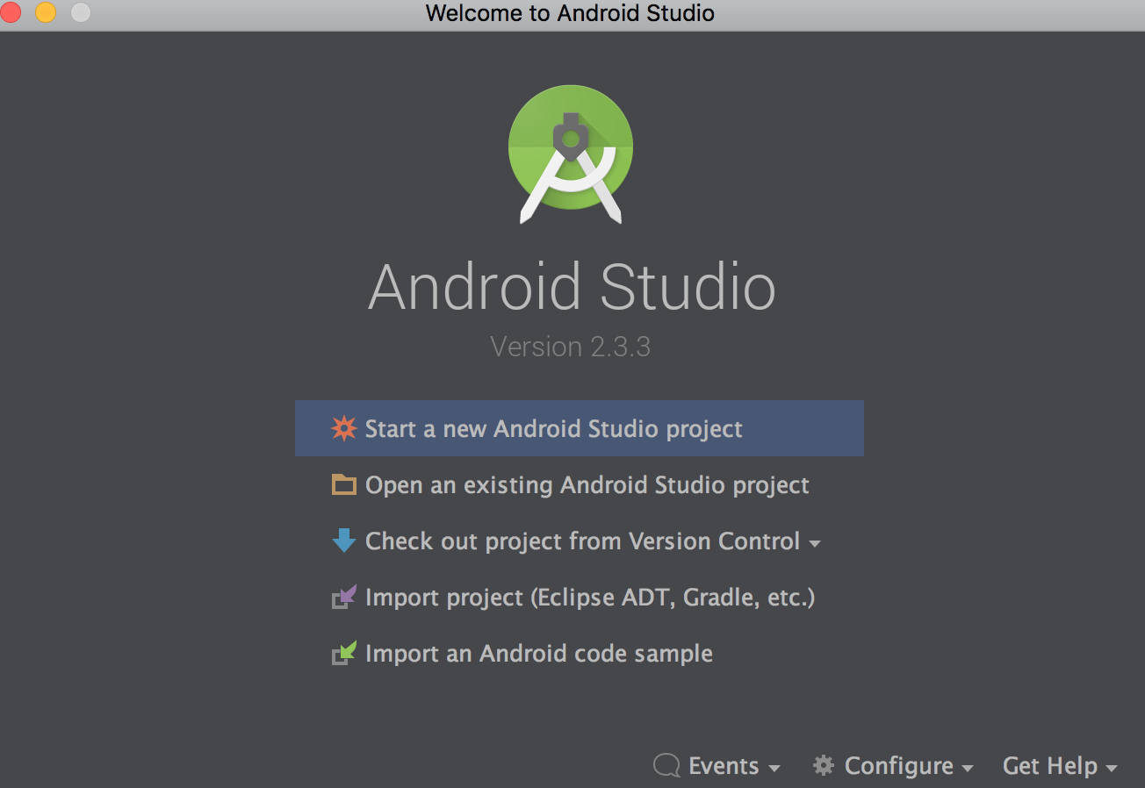The height and width of the screenshot is (788, 1145).
Task: Choose Import project (Eclipse ADT, Gradle, etc.)
Action: point(580,597)
